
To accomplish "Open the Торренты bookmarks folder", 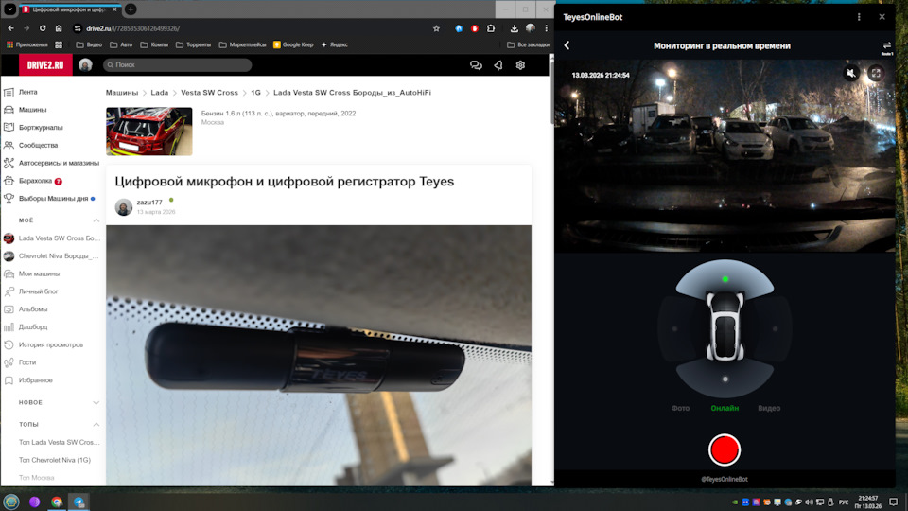I will (x=193, y=44).
